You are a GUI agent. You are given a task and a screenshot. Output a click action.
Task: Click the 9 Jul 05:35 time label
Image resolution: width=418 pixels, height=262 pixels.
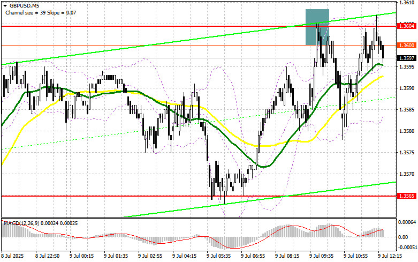tap(218, 256)
